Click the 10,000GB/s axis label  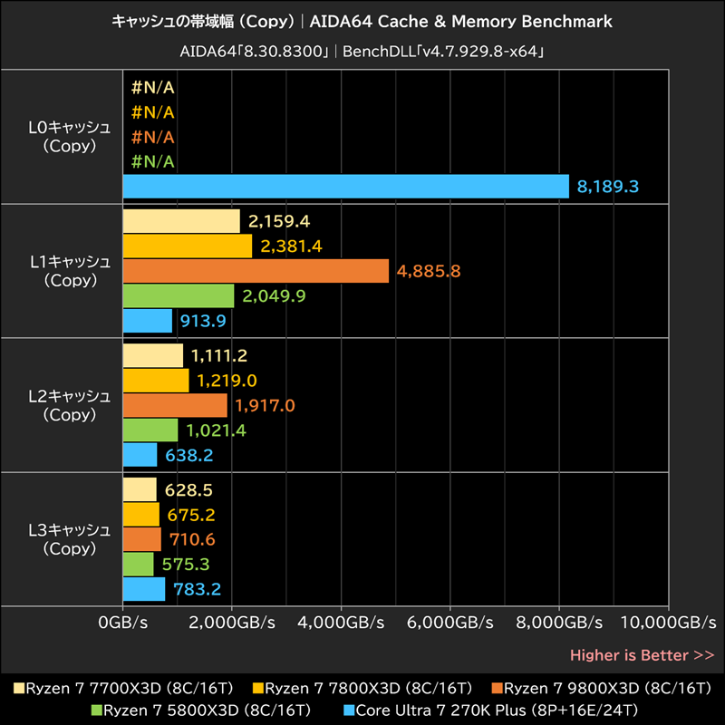[x=669, y=623]
